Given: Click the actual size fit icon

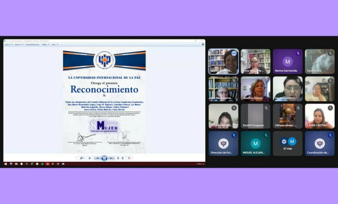Looking at the screenshot, I should pyautogui.click(x=89, y=158).
